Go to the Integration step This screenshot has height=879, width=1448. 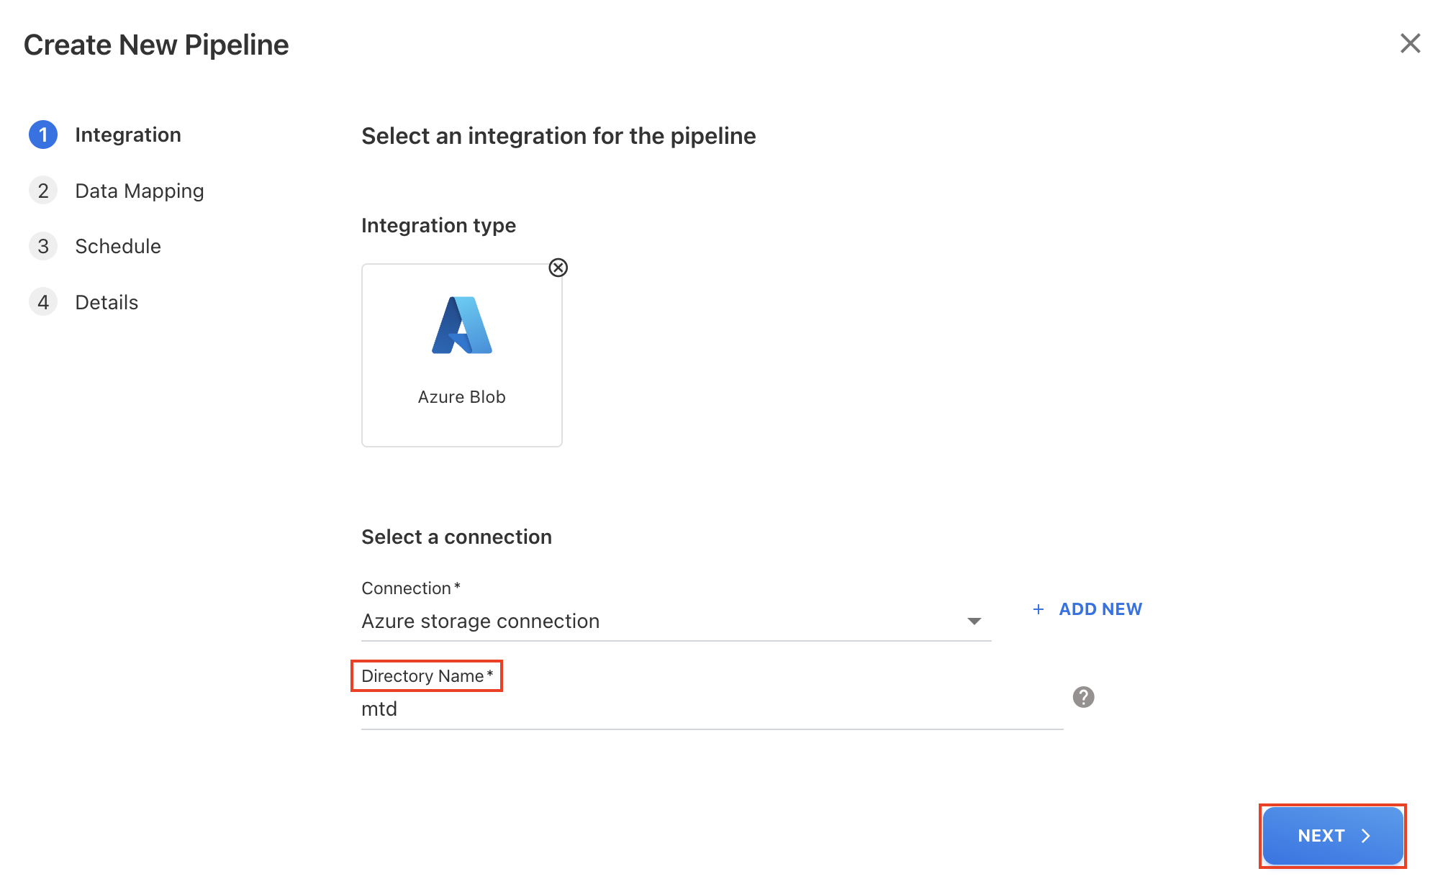pyautogui.click(x=128, y=135)
